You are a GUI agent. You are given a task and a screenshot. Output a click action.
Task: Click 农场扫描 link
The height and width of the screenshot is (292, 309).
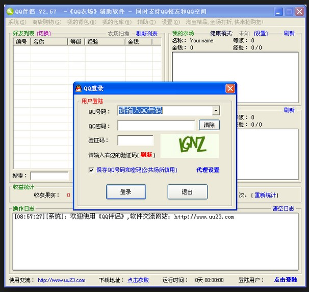(118, 34)
